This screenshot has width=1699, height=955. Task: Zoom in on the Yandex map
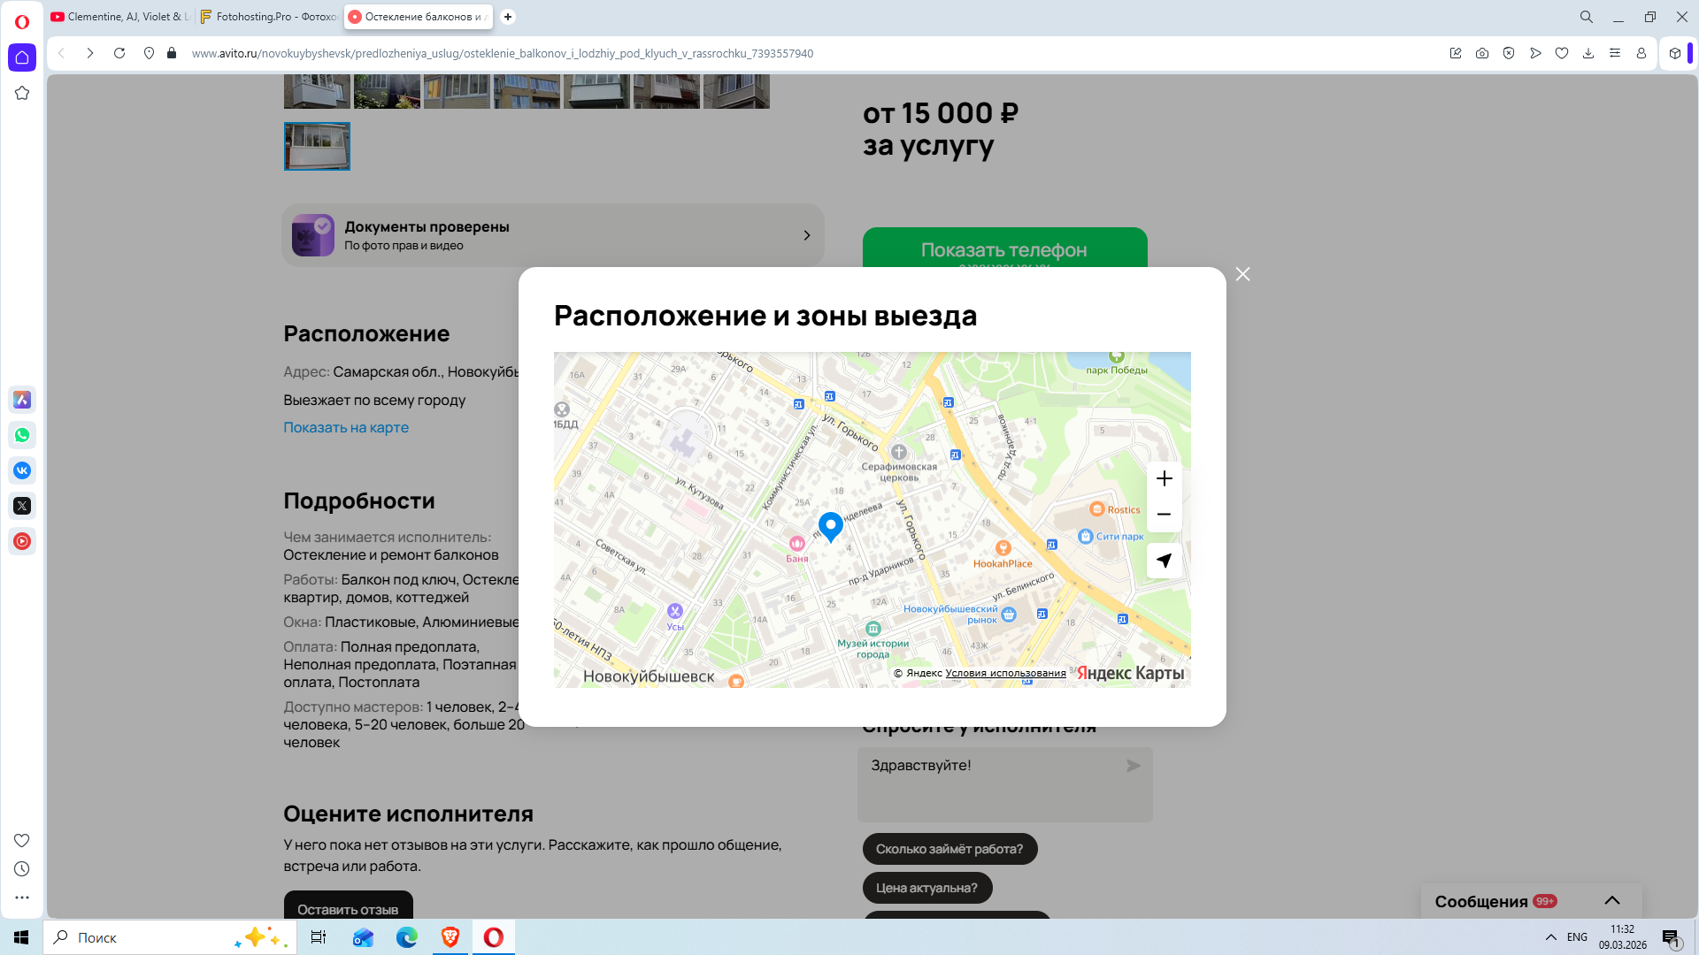(x=1164, y=478)
